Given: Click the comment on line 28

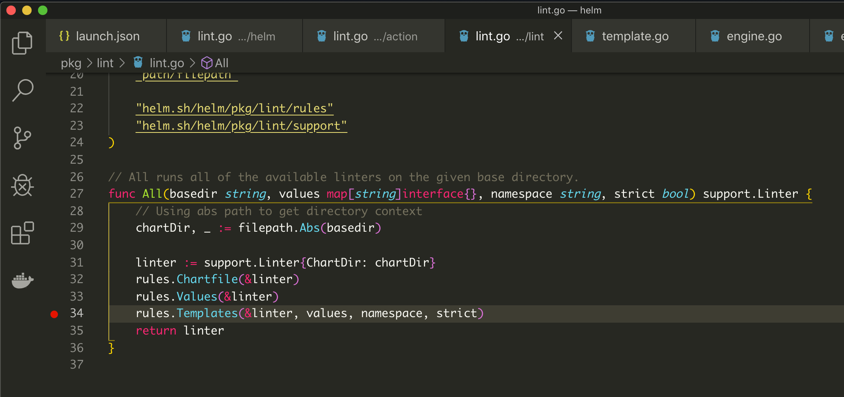Looking at the screenshot, I should (279, 211).
